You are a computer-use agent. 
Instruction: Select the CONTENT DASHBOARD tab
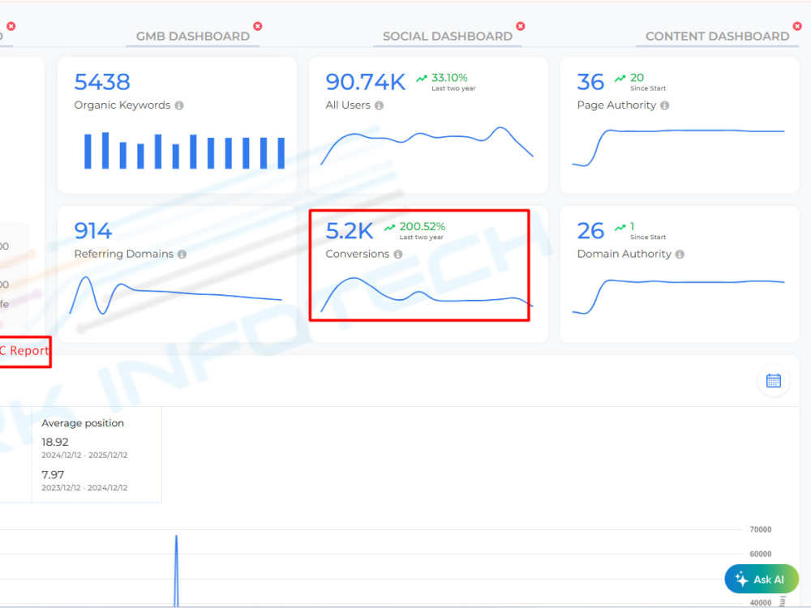[x=718, y=36]
